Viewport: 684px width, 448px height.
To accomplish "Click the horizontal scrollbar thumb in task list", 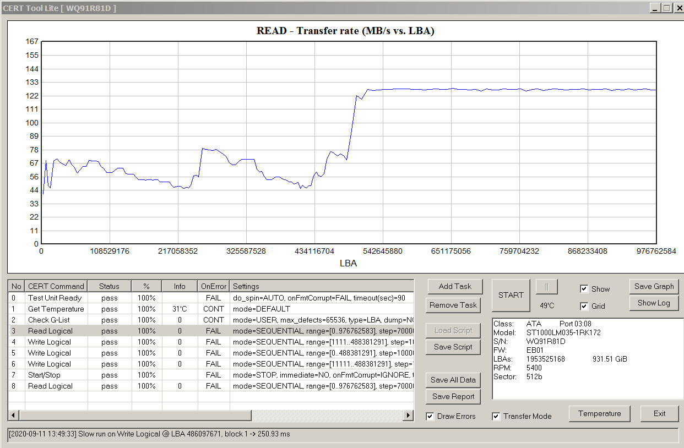I will coord(135,416).
